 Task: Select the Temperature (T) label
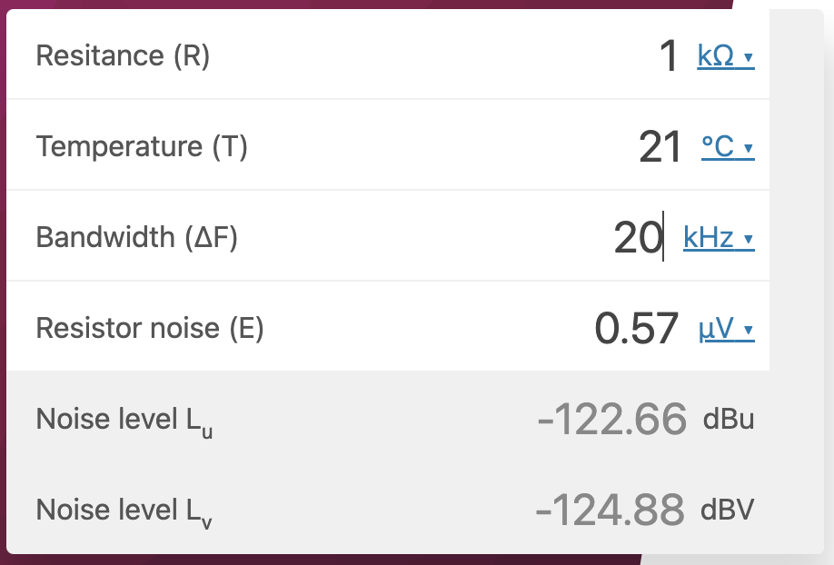coord(142,147)
